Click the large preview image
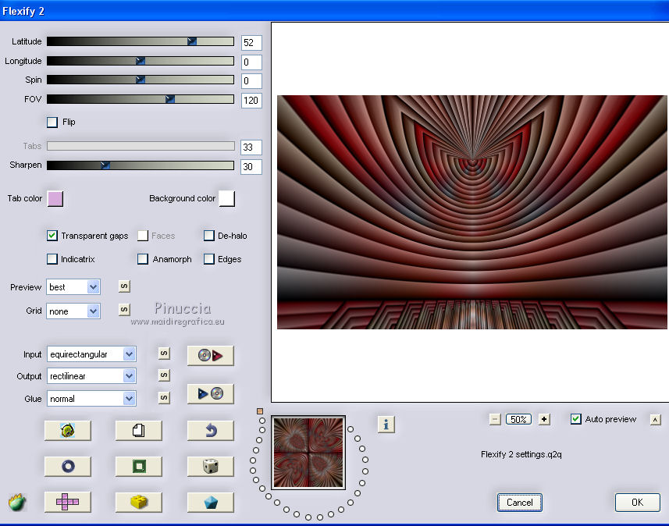The height and width of the screenshot is (526, 669). click(x=472, y=212)
